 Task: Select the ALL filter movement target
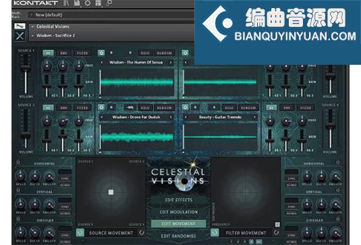pyautogui.click(x=259, y=242)
